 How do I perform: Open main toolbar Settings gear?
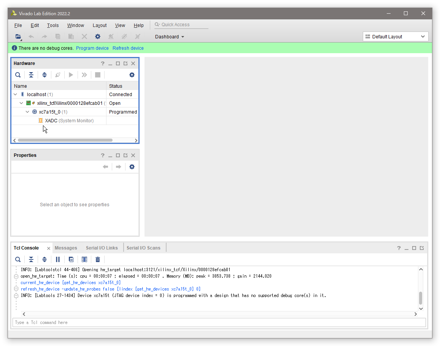point(98,37)
